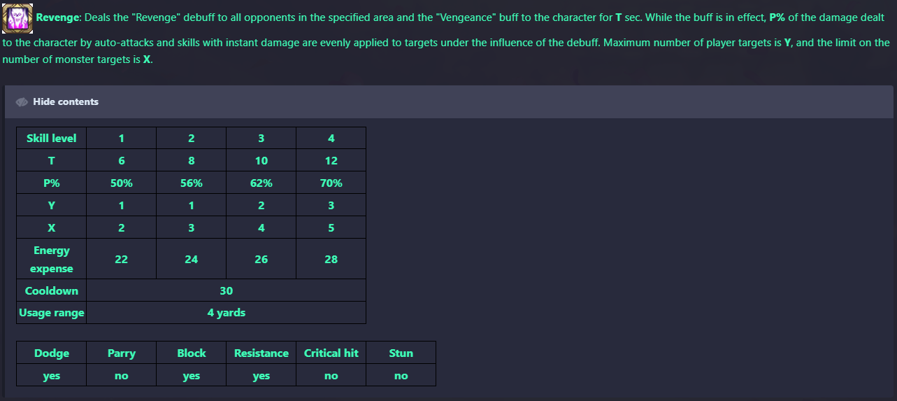This screenshot has height=401, width=897.
Task: Click the P% value 70% cell
Action: [x=331, y=183]
